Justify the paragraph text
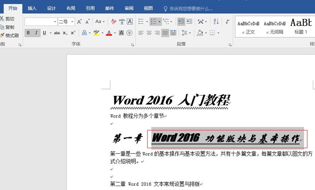Screen dimensions: 315x190 coord(165,32)
